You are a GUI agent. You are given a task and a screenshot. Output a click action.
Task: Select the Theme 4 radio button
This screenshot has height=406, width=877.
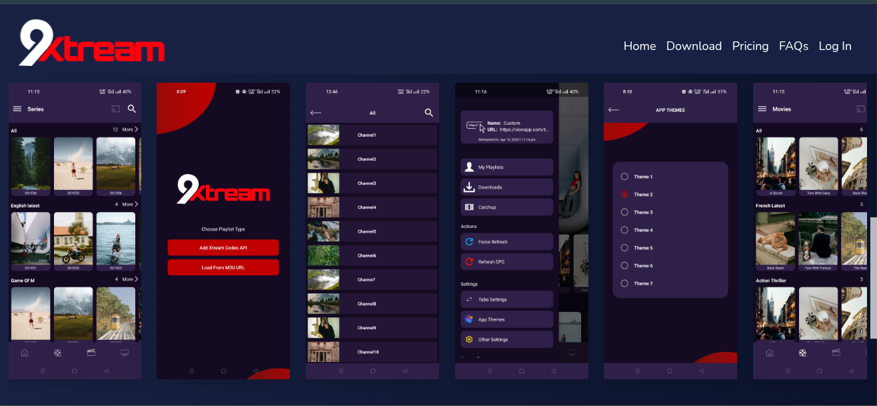pyautogui.click(x=624, y=230)
